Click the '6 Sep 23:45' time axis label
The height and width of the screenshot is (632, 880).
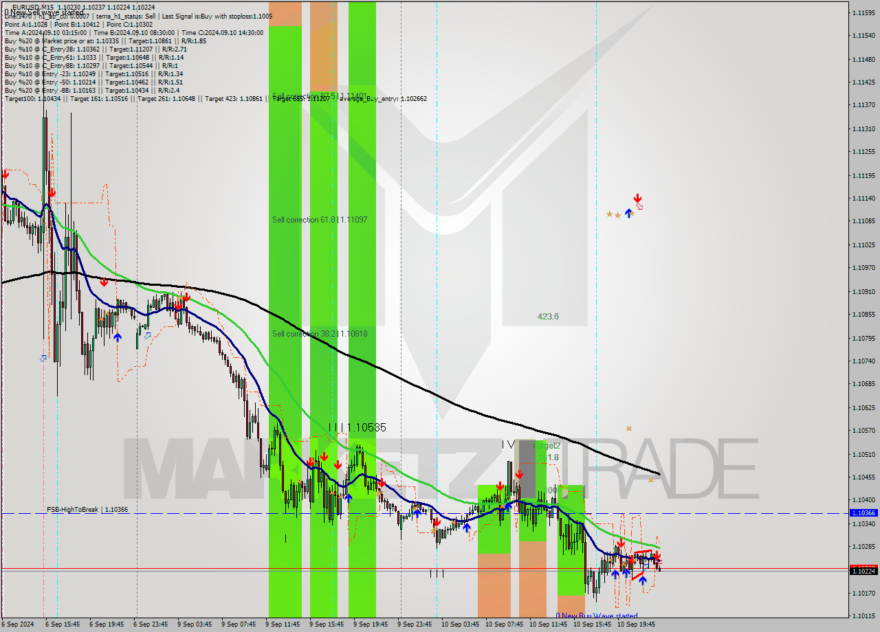click(x=151, y=624)
